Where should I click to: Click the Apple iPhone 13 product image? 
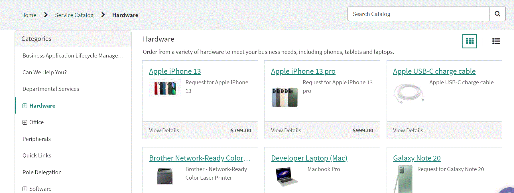click(165, 88)
